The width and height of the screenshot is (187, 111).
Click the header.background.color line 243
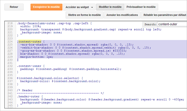click(x=102, y=100)
